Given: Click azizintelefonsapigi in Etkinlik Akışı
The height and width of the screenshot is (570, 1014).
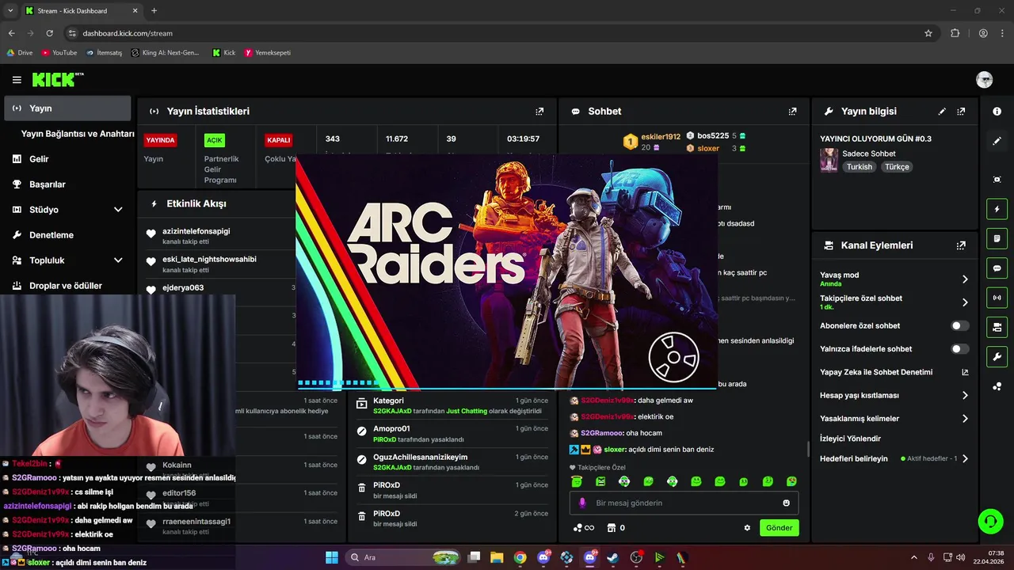Looking at the screenshot, I should tap(196, 231).
